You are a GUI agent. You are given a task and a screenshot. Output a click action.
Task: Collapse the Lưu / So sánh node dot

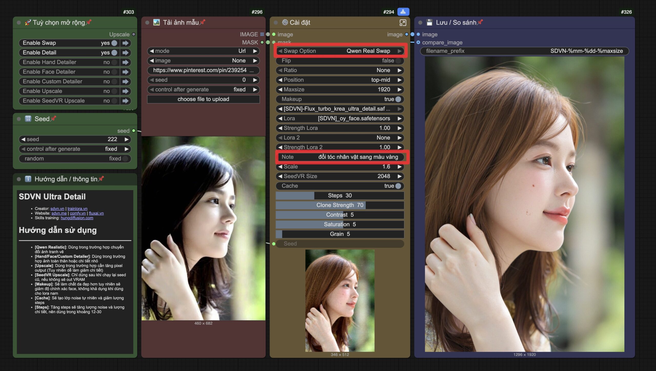[420, 23]
